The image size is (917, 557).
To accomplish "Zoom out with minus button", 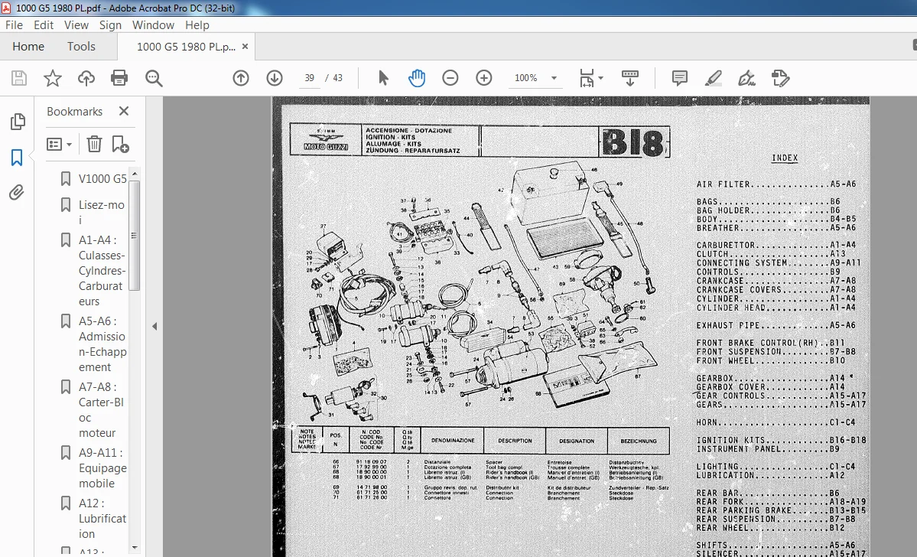I will [450, 78].
